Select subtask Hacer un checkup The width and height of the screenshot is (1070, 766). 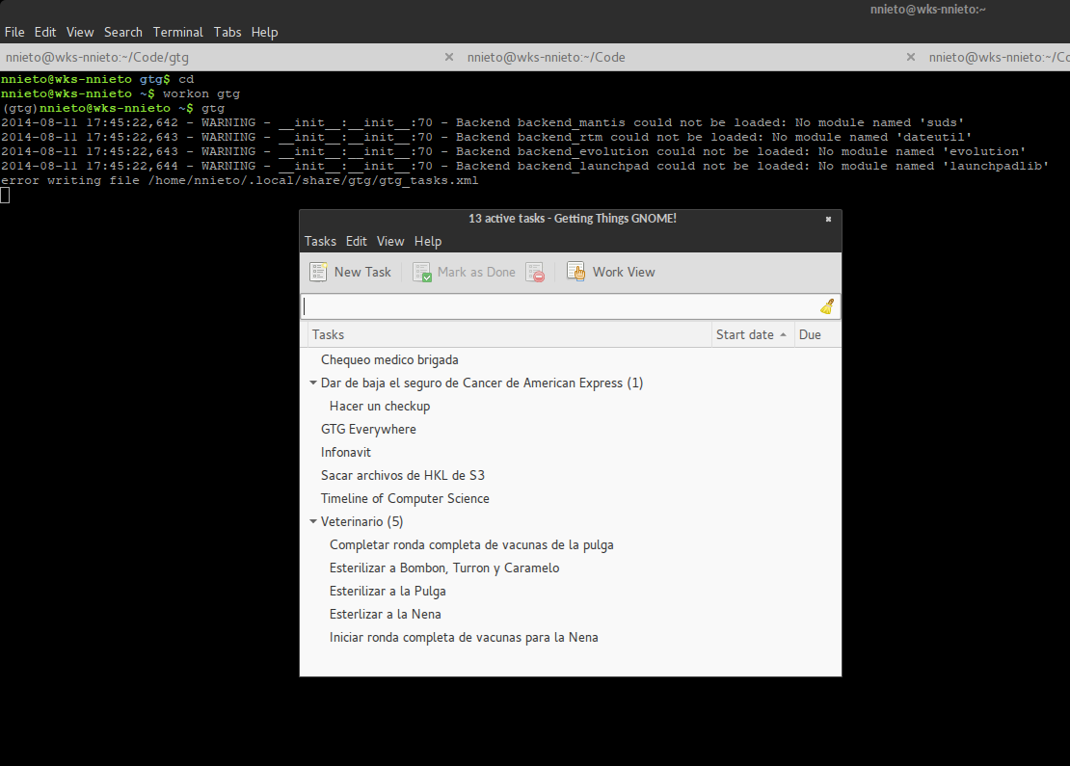(380, 407)
